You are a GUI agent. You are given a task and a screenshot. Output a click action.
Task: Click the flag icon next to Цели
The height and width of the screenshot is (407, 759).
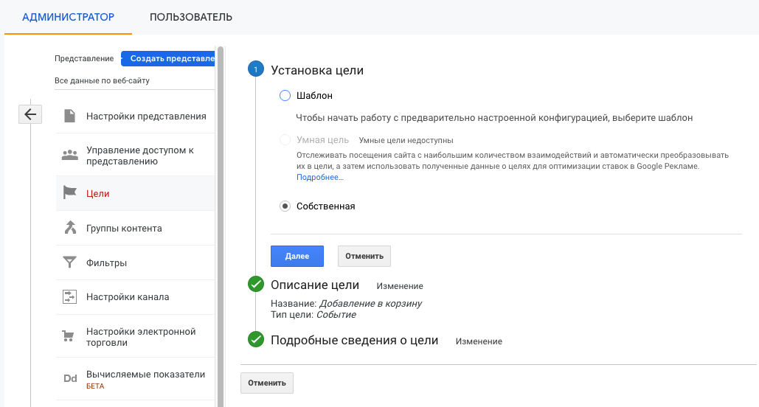pos(70,193)
